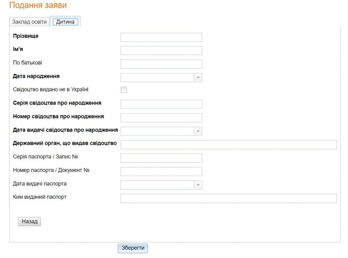Screen dimensions: 348x258
Task: Click inside the Дата народження date text box
Action: pos(157,78)
